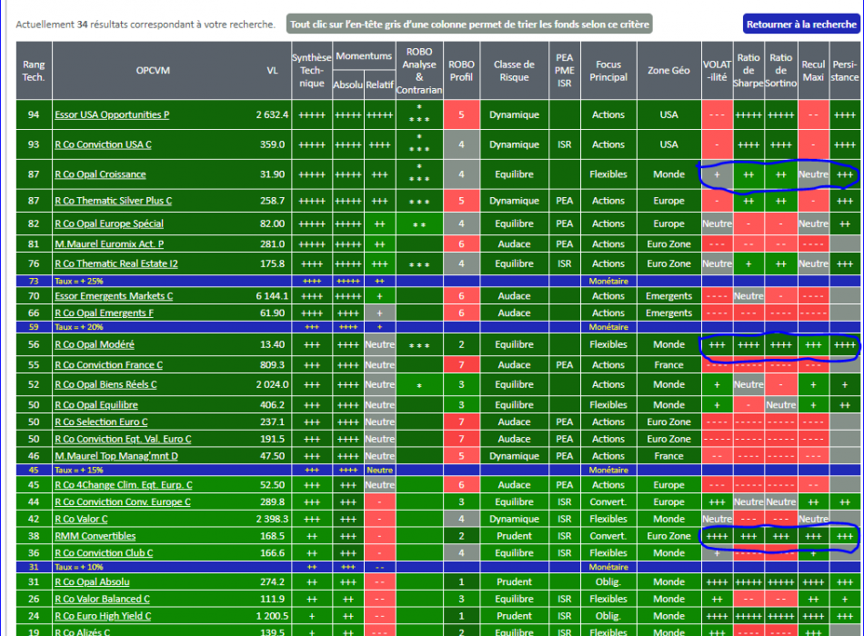Click Neutre Recul Maxi cell for R Co Opal Croissance

(813, 174)
